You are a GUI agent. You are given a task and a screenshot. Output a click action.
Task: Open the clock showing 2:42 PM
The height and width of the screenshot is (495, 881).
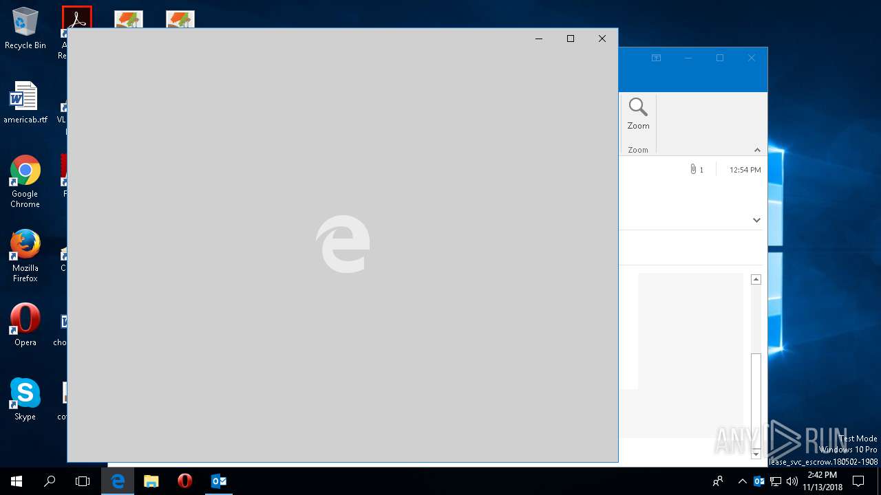(822, 481)
